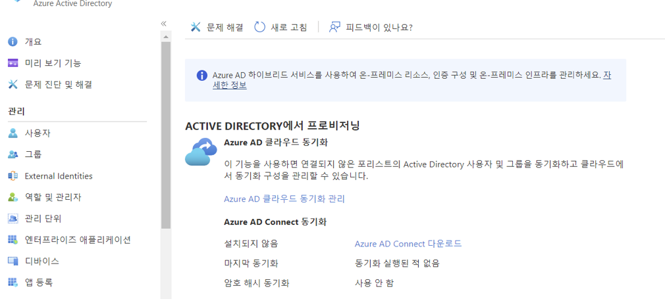
Task: Click 사용 안 함 value
Action: [374, 283]
